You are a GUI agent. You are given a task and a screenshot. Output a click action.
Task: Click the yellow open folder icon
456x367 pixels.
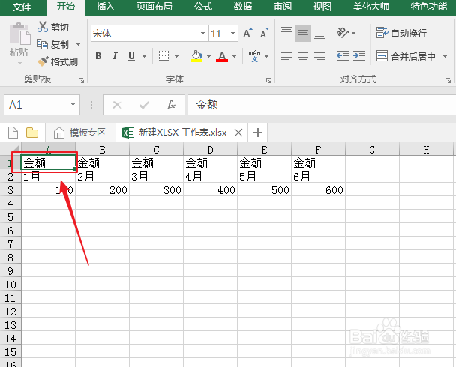coord(32,133)
